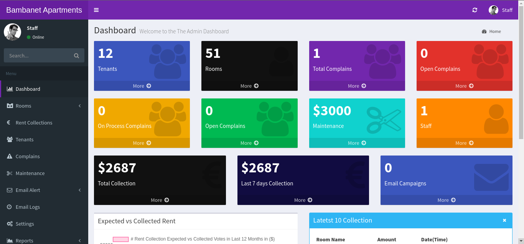Click More on the Total Complains card

pyautogui.click(x=357, y=86)
